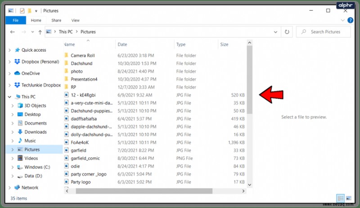Go up one folder level arrow
This screenshot has width=360, height=208.
[40, 32]
